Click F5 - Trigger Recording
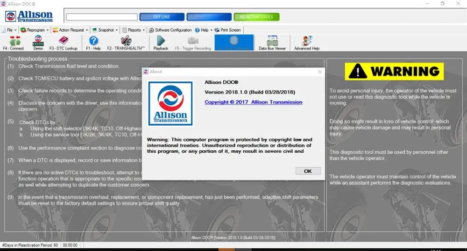Screen dimensions: 467x251 pos(193,43)
